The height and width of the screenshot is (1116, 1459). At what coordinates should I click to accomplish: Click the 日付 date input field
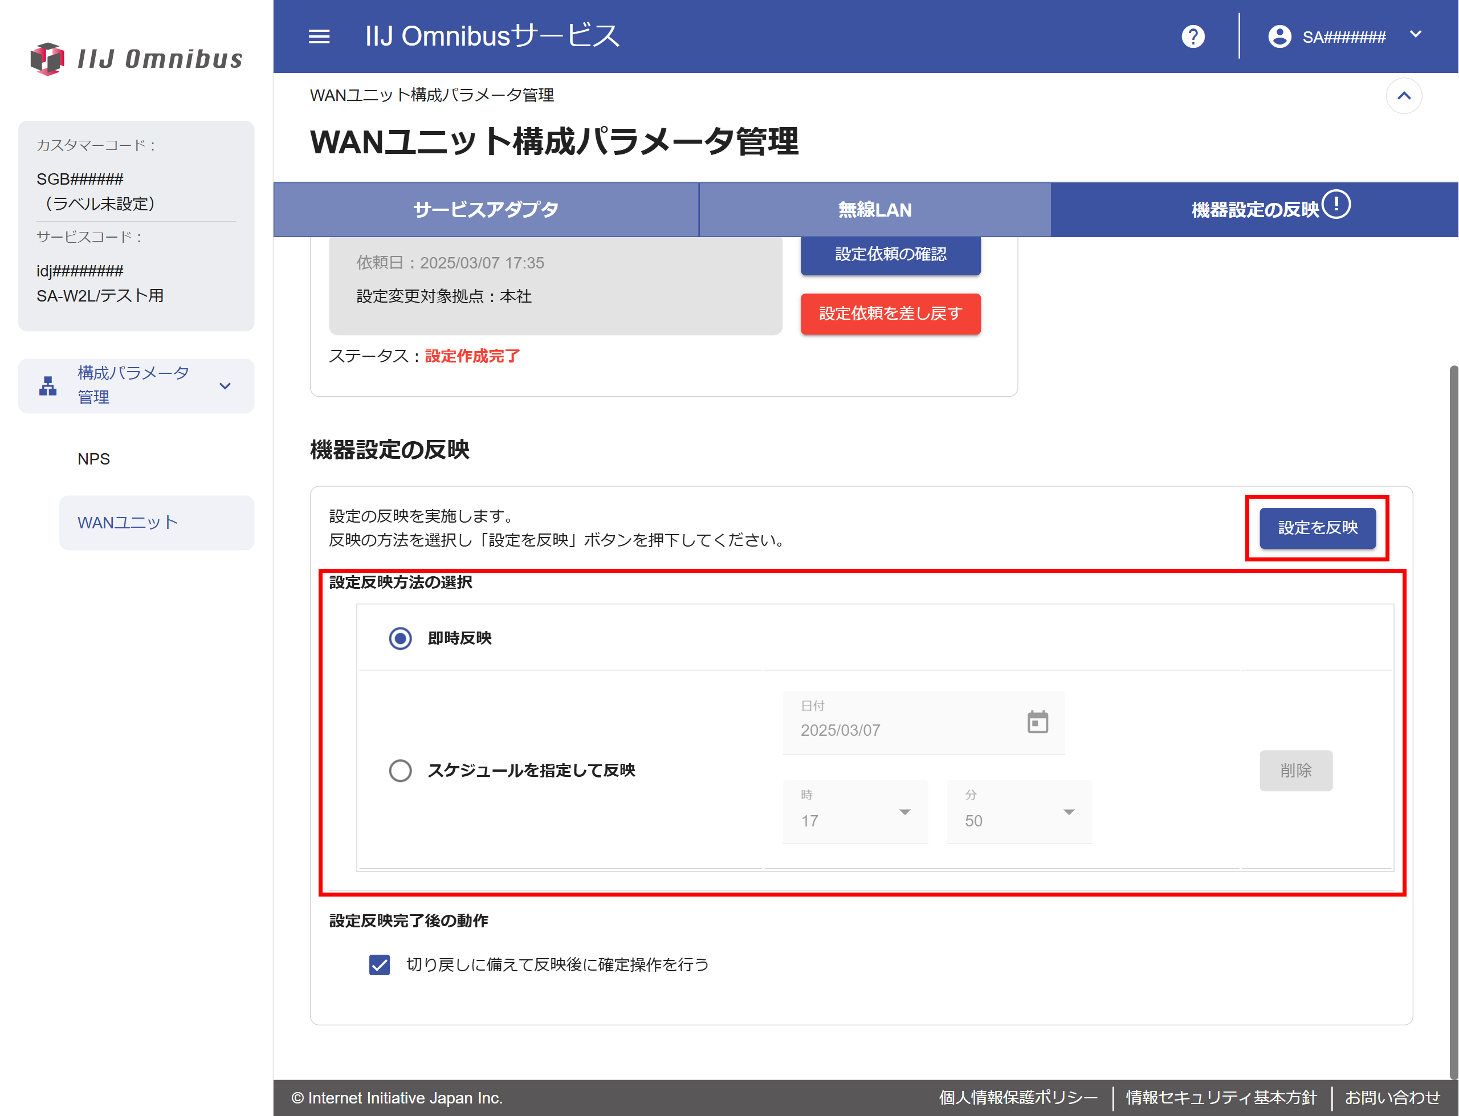click(x=924, y=722)
